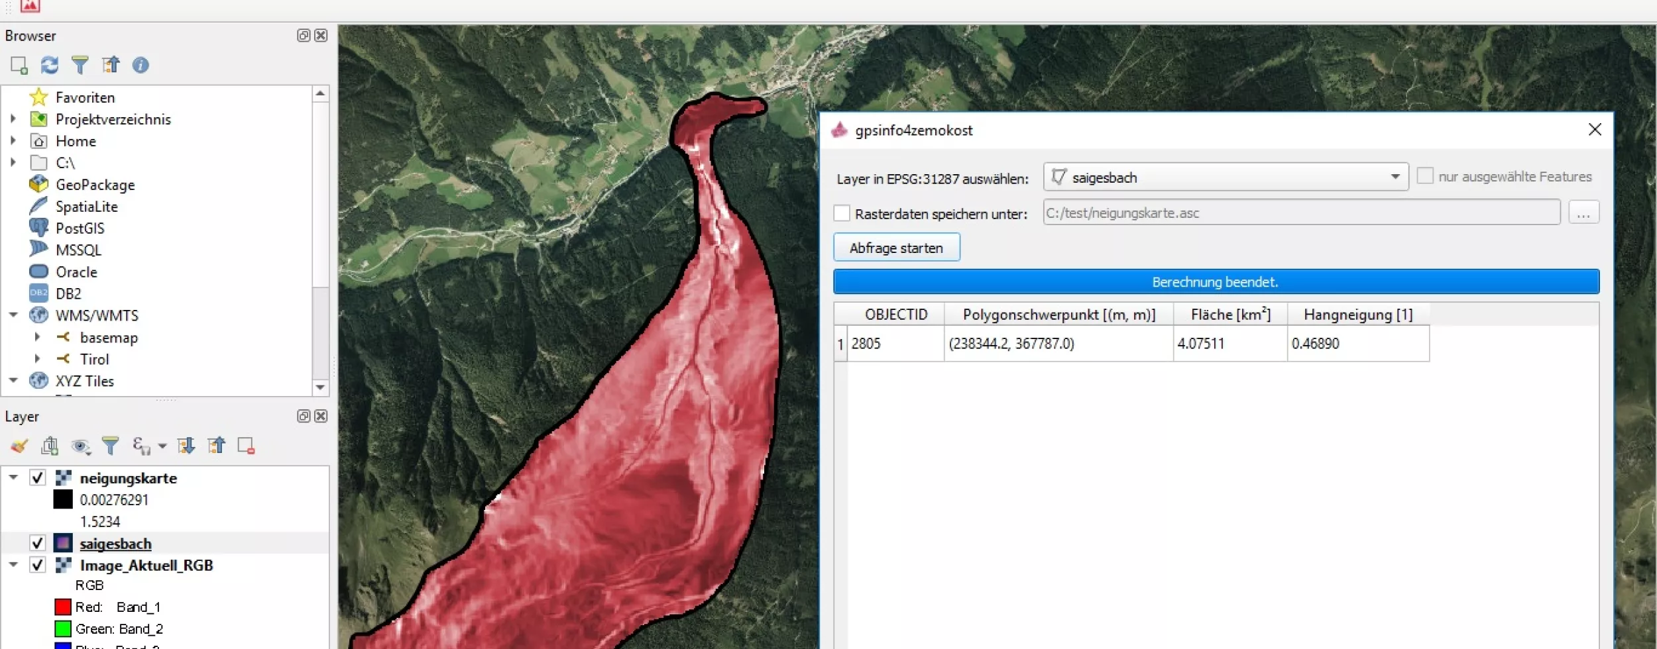The height and width of the screenshot is (649, 1657).
Task: Click the Add Group icon in Layer panel
Action: click(50, 446)
